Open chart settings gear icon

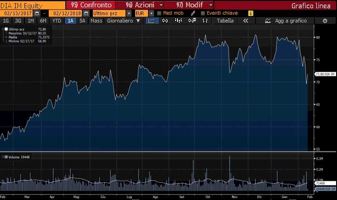(x=325, y=21)
